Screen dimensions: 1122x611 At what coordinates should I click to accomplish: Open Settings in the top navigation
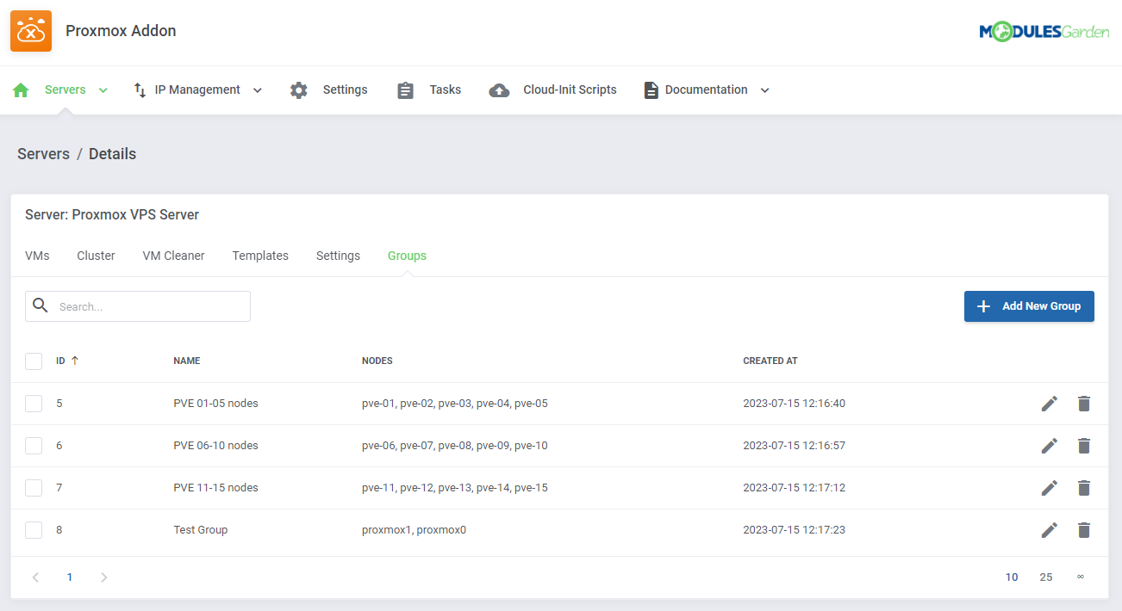point(346,89)
